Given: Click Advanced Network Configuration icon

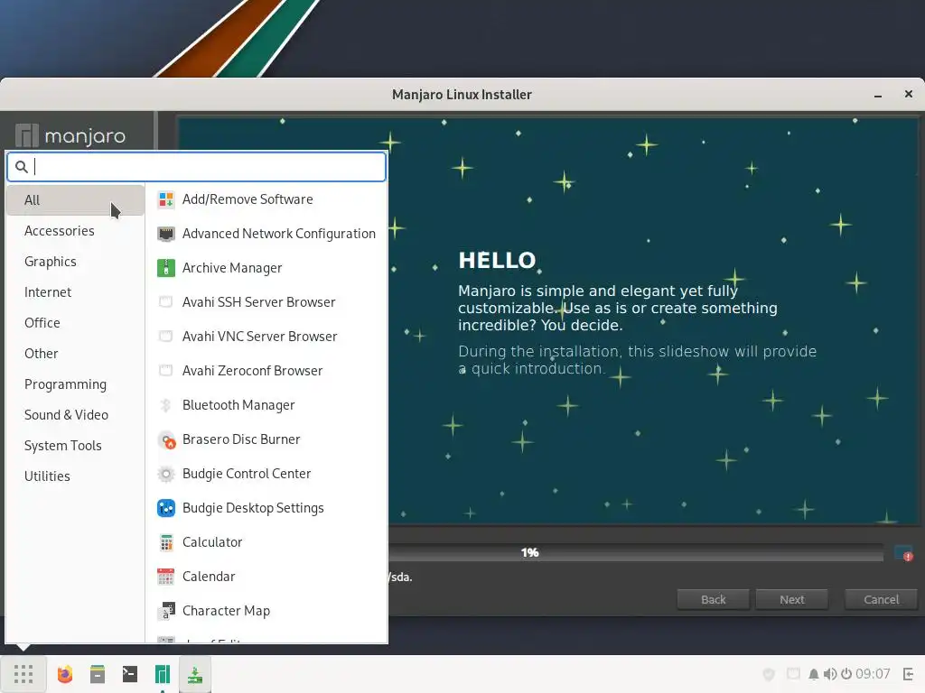Looking at the screenshot, I should coord(166,234).
